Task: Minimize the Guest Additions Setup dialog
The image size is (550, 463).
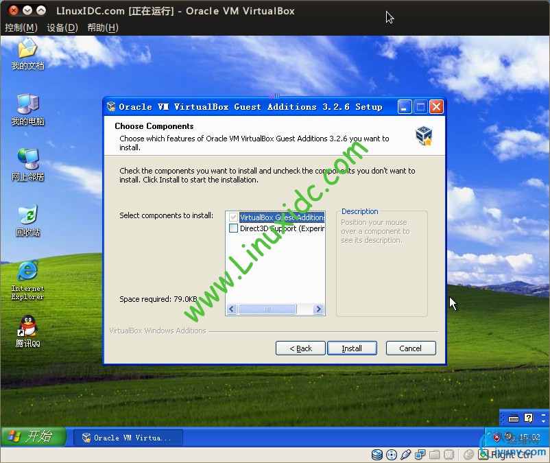Action: pos(404,106)
